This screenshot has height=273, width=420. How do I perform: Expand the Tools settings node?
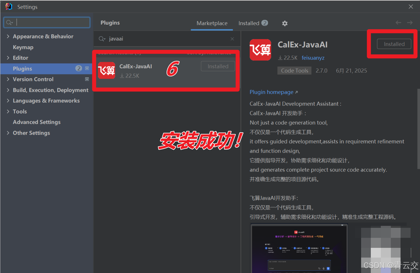pos(8,111)
